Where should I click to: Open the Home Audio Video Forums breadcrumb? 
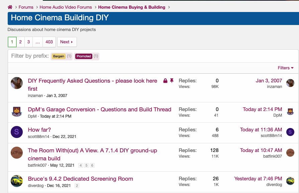tap(66, 7)
